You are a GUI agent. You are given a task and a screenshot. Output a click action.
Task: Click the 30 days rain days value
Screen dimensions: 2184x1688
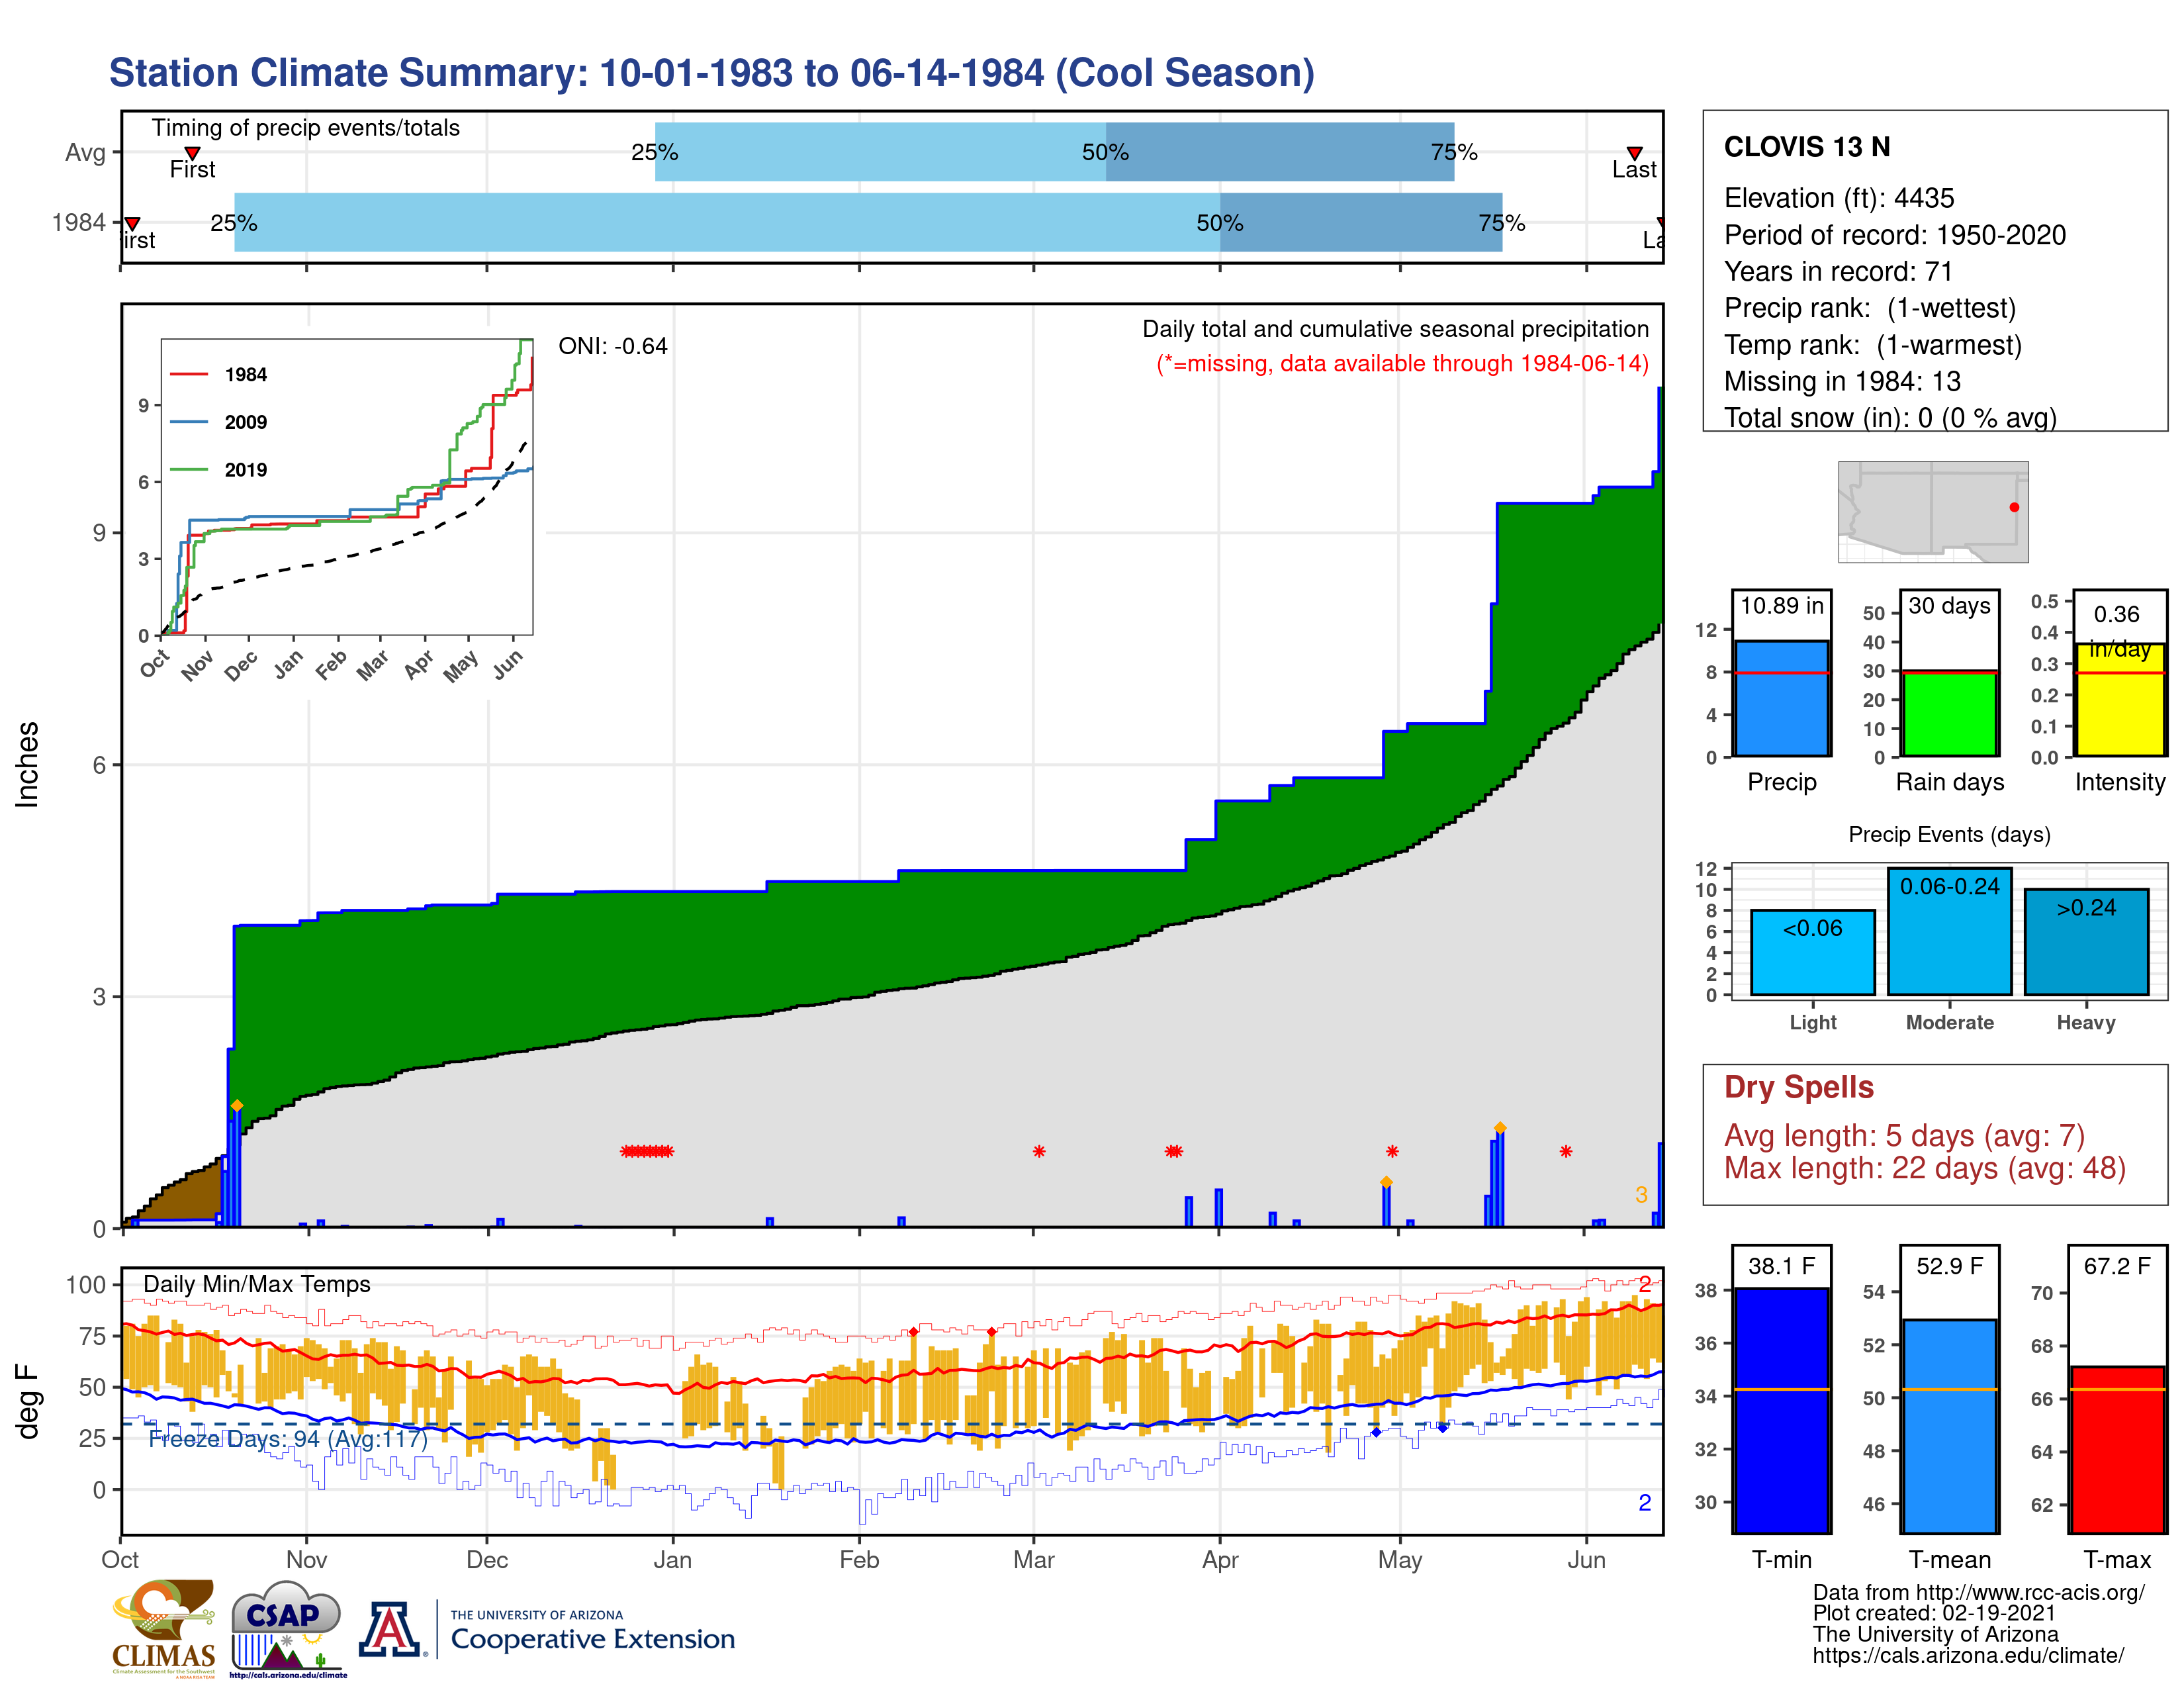point(1949,605)
